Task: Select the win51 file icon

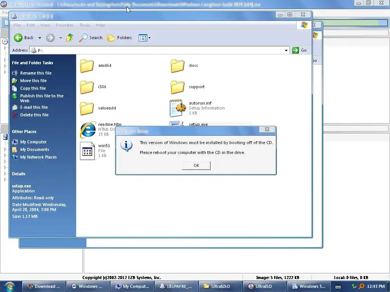Action: click(87, 151)
